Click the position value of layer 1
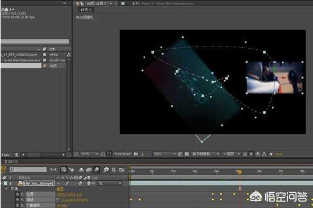Viewport: 313px width, 208px height. (69, 194)
